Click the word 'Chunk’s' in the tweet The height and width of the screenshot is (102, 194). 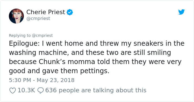[x=52, y=62]
